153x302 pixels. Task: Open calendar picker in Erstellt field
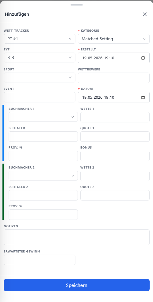tap(143, 58)
